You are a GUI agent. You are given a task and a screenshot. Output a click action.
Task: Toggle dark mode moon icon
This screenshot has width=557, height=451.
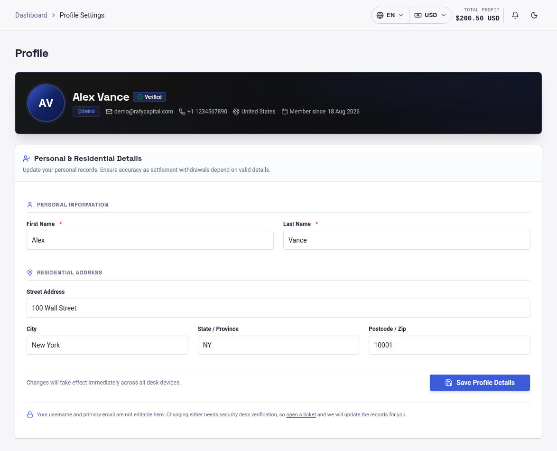tap(534, 15)
